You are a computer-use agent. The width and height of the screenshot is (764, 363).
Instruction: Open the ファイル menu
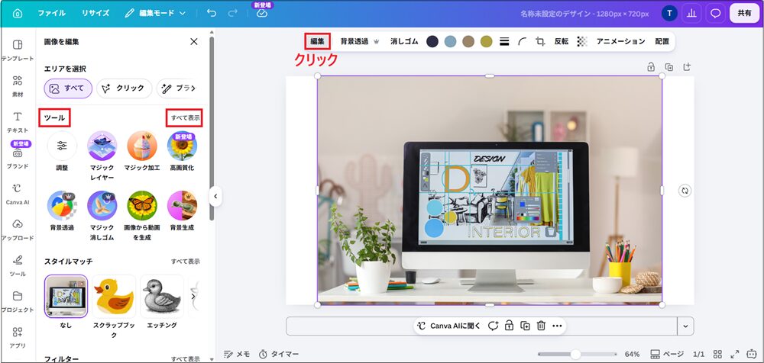[x=52, y=13]
